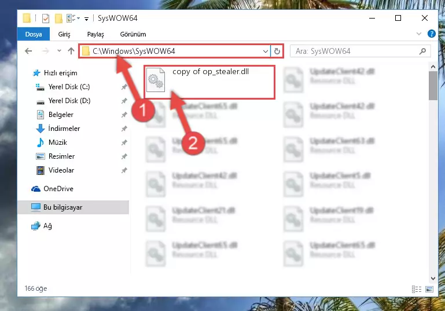Open Yerel Disk (D:) in the sidebar
The image size is (445, 311).
pos(69,101)
